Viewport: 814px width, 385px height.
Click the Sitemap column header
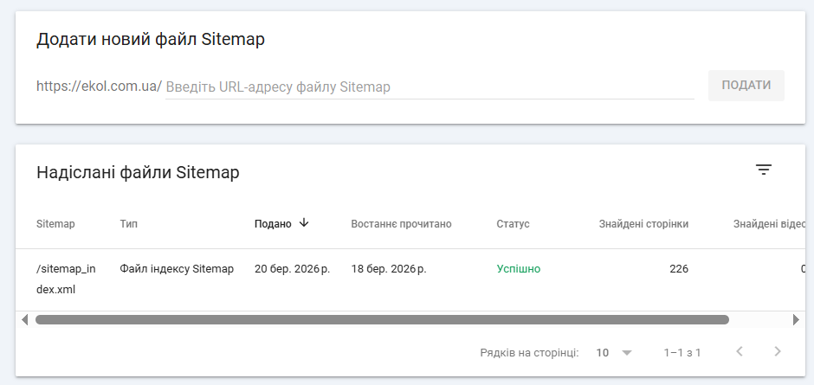pyautogui.click(x=55, y=224)
